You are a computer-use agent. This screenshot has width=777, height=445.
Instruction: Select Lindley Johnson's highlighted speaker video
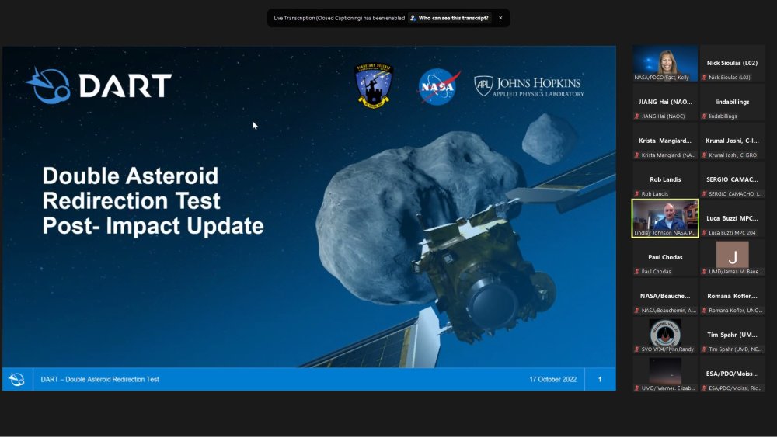pyautogui.click(x=665, y=217)
